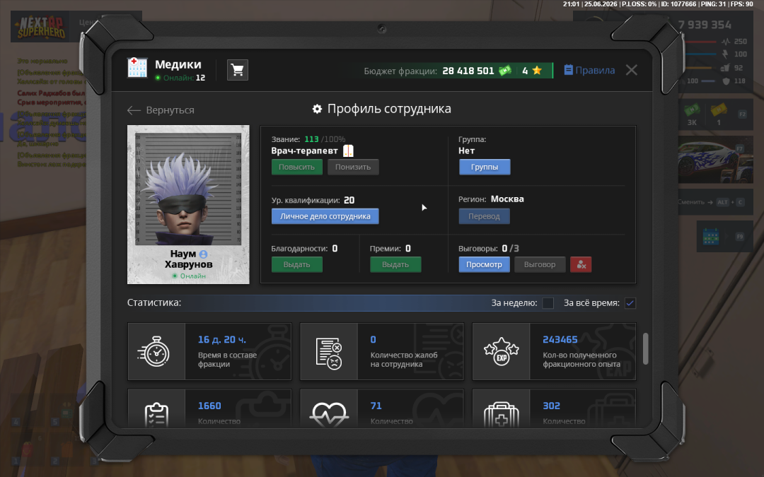764x477 pixels.
Task: Click the uniform icon beside Врач-терапевт
Action: coord(348,151)
